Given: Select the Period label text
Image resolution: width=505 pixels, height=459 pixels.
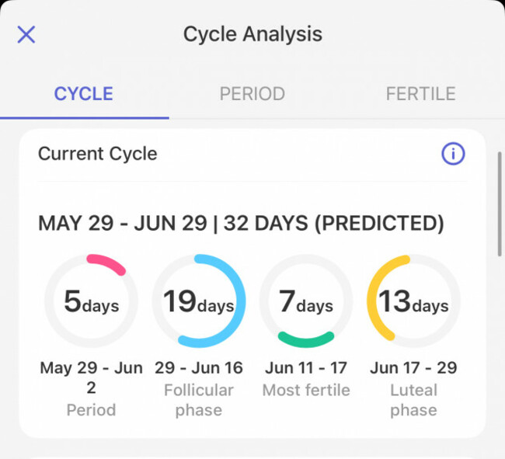Looking at the screenshot, I should 91,410.
